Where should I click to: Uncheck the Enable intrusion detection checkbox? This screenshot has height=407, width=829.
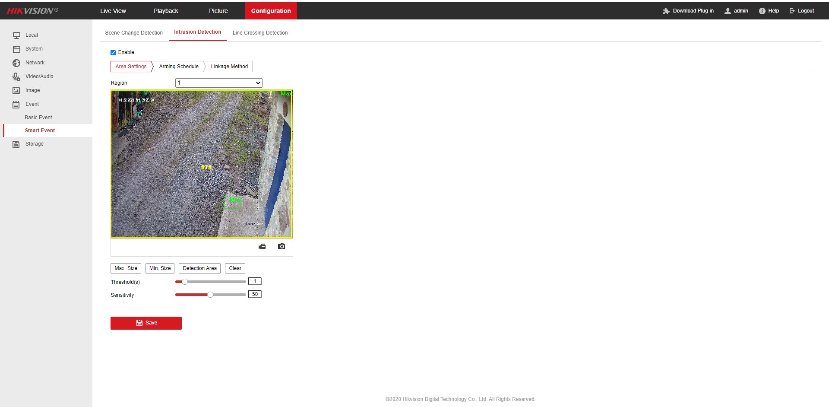tap(113, 53)
